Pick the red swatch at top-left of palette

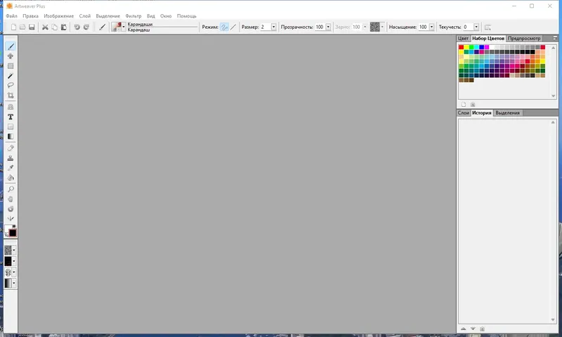click(462, 47)
